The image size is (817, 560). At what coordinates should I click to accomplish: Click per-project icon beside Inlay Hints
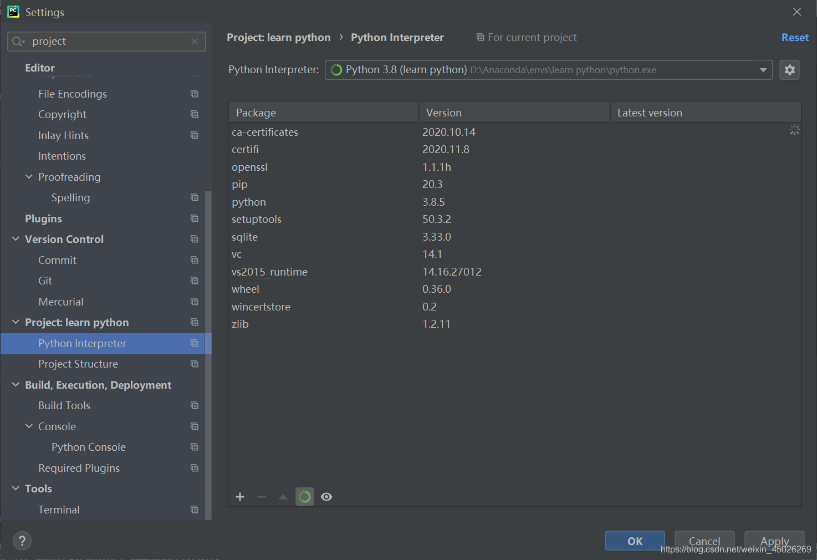195,135
